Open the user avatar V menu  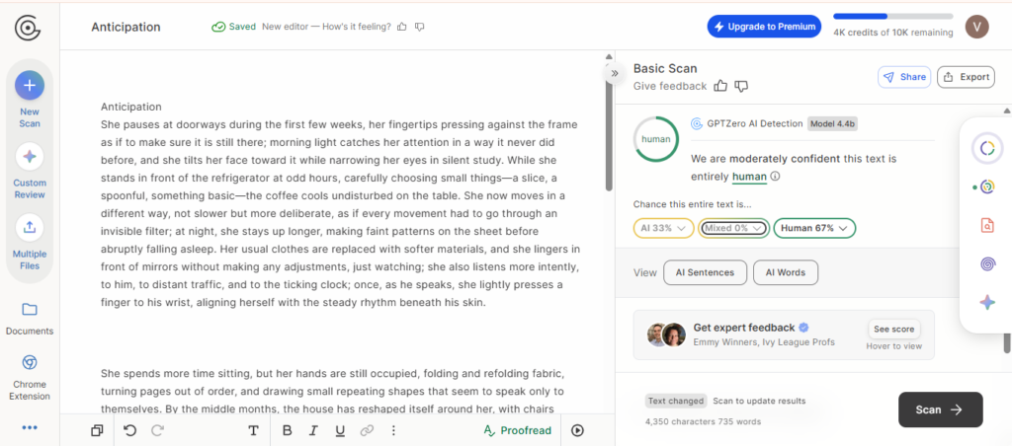click(x=976, y=27)
